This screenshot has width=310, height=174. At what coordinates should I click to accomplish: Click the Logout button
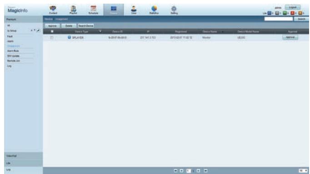coord(293,8)
